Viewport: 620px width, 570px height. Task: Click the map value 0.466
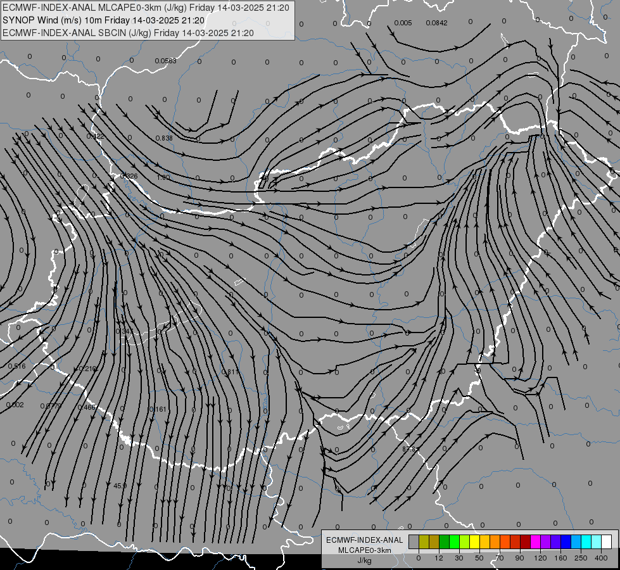[86, 407]
